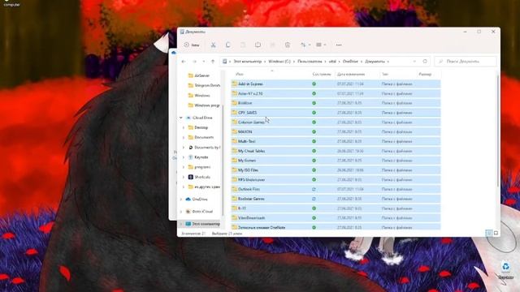This screenshot has height=292, width=520.
Task: Expand the Documents node in sidebar
Action: click(184, 137)
